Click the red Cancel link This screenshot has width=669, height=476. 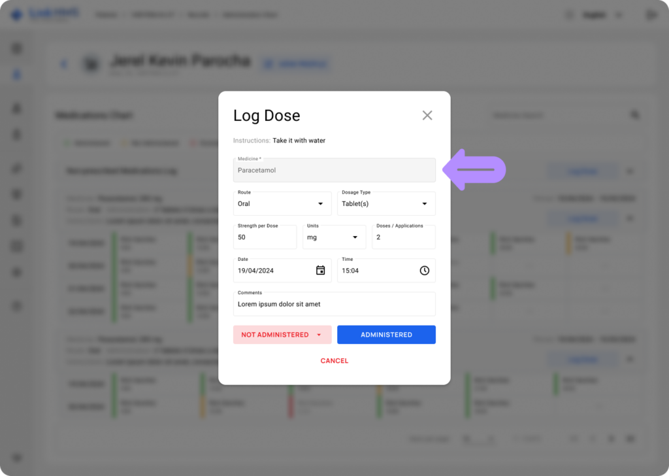(334, 361)
